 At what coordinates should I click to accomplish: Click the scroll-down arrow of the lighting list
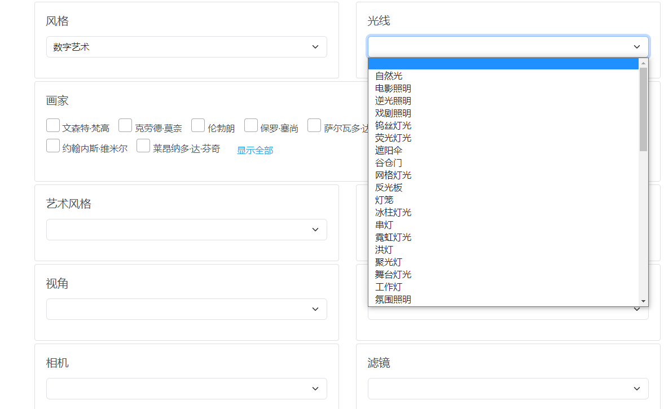point(643,302)
